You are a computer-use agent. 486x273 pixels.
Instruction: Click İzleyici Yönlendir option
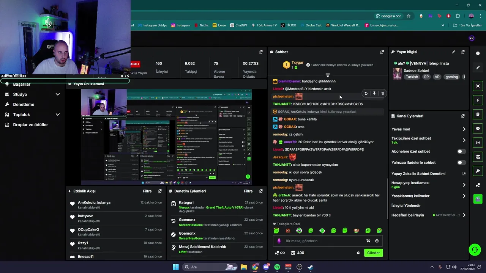point(406,206)
